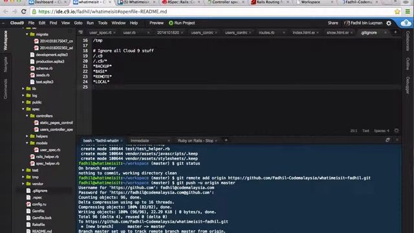Screen dimensions: 414x233
Task: Open the Window menu
Action: pyautogui.click(x=118, y=23)
